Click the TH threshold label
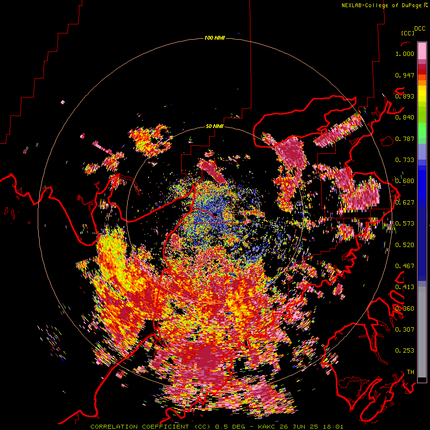This screenshot has height=430, width=430. pos(410,372)
